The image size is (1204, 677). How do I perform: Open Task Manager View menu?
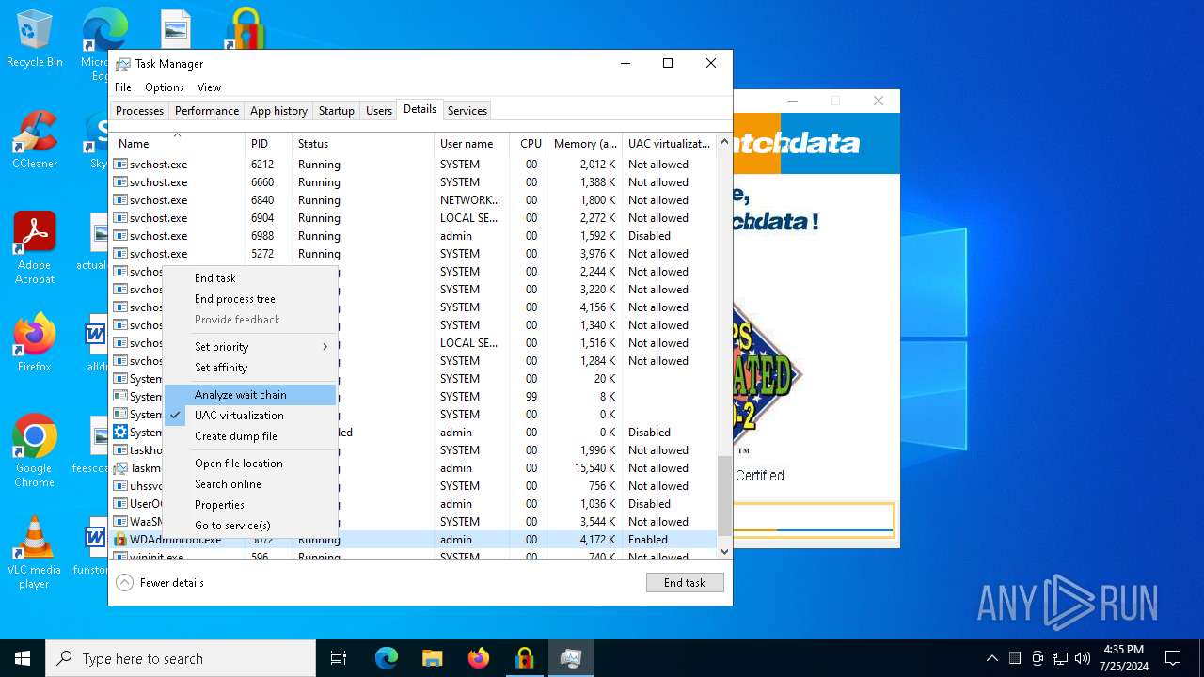pos(209,87)
